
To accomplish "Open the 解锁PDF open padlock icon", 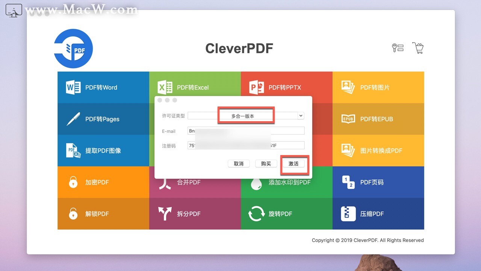I will [x=73, y=213].
